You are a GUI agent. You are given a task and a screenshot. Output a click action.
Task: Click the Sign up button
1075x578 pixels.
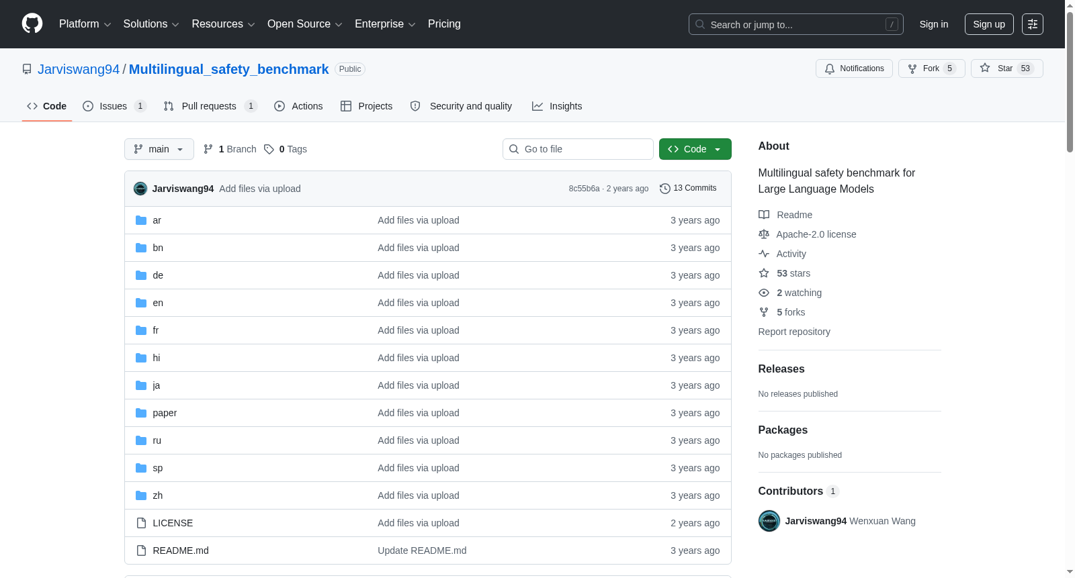coord(989,24)
